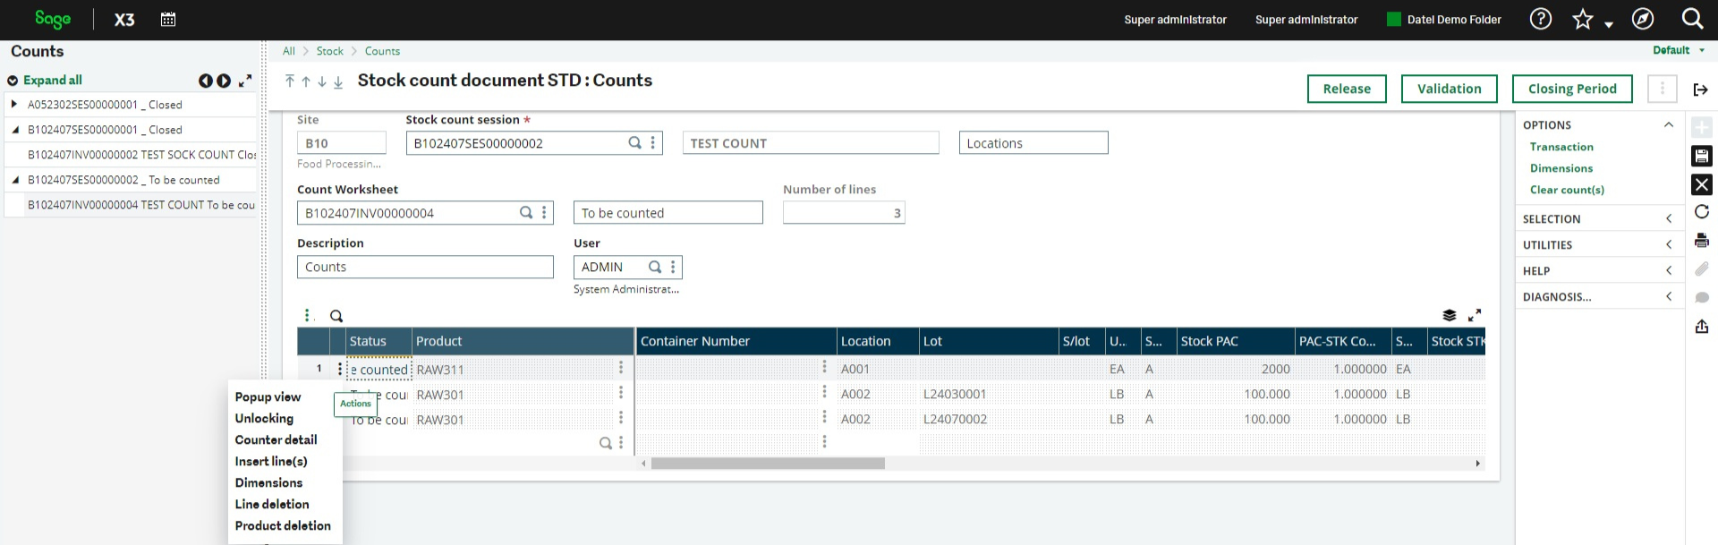The height and width of the screenshot is (545, 1718).
Task: Maximize the Counts left list panel
Action: [244, 81]
